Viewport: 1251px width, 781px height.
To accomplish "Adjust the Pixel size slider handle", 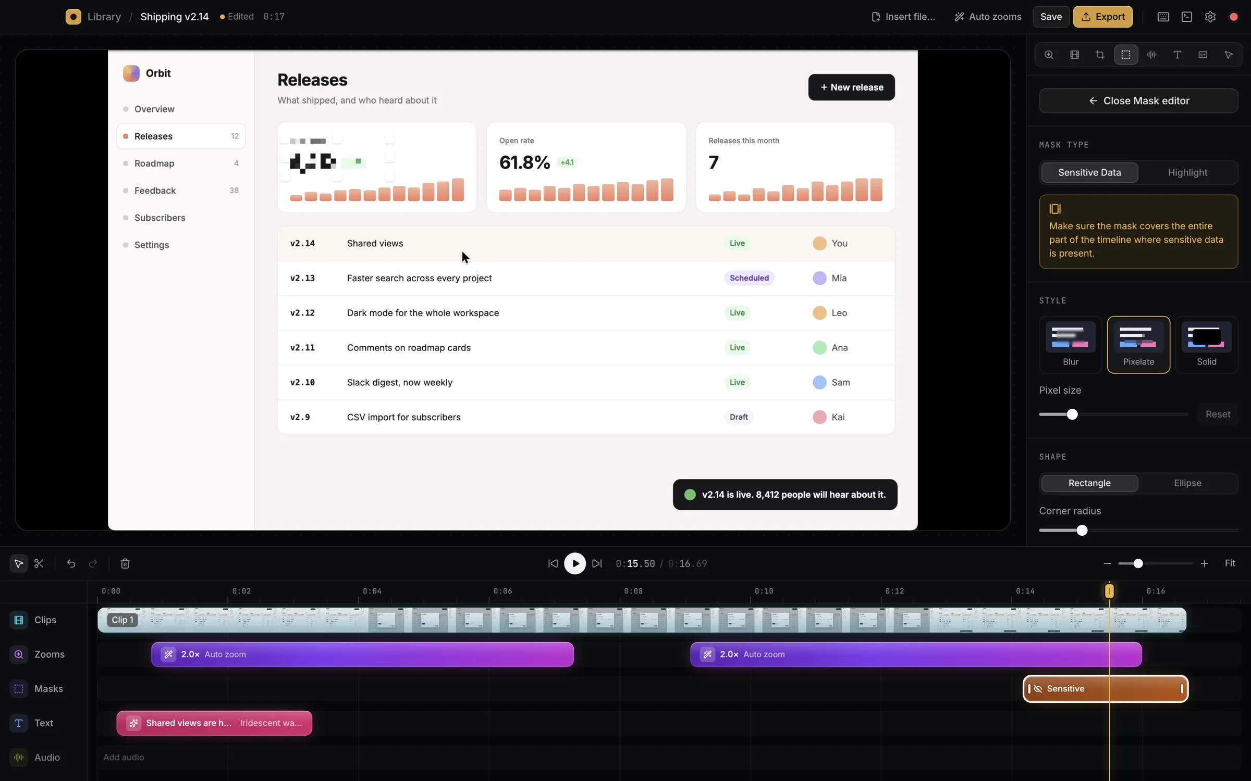I will tap(1072, 414).
